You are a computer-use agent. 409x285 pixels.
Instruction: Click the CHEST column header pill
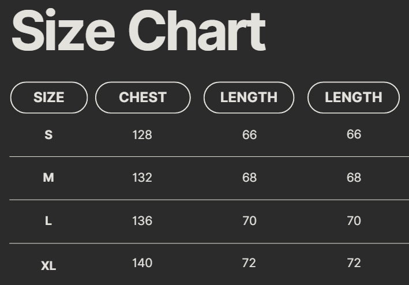[142, 97]
